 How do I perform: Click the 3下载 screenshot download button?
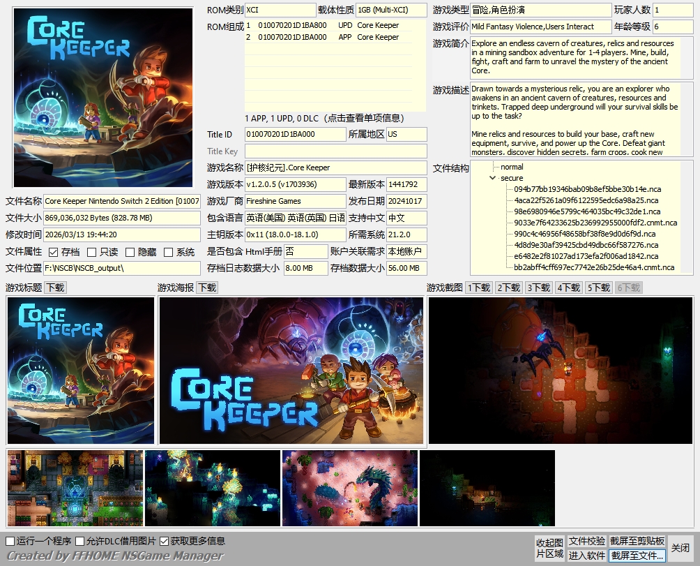click(539, 288)
